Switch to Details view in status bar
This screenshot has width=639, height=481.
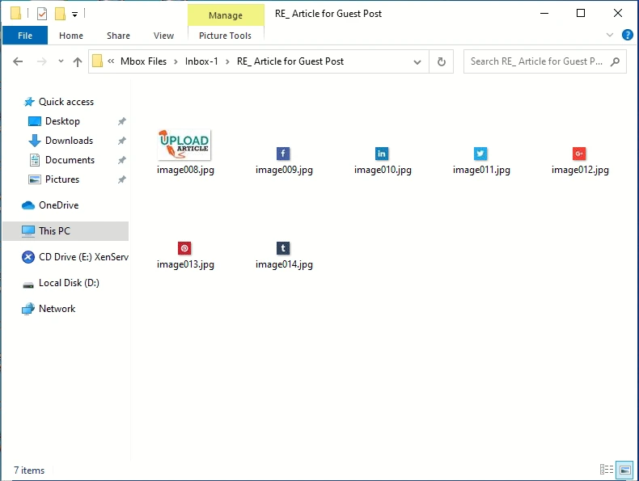607,470
